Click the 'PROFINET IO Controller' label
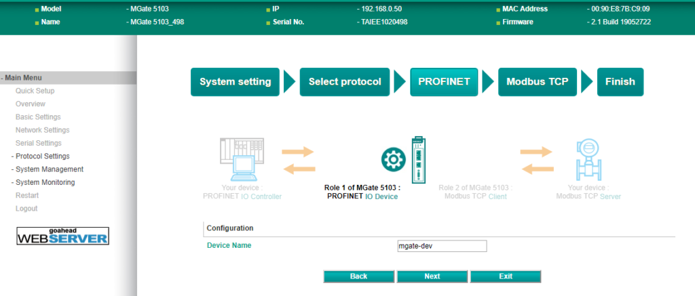The image size is (695, 296). [x=242, y=196]
